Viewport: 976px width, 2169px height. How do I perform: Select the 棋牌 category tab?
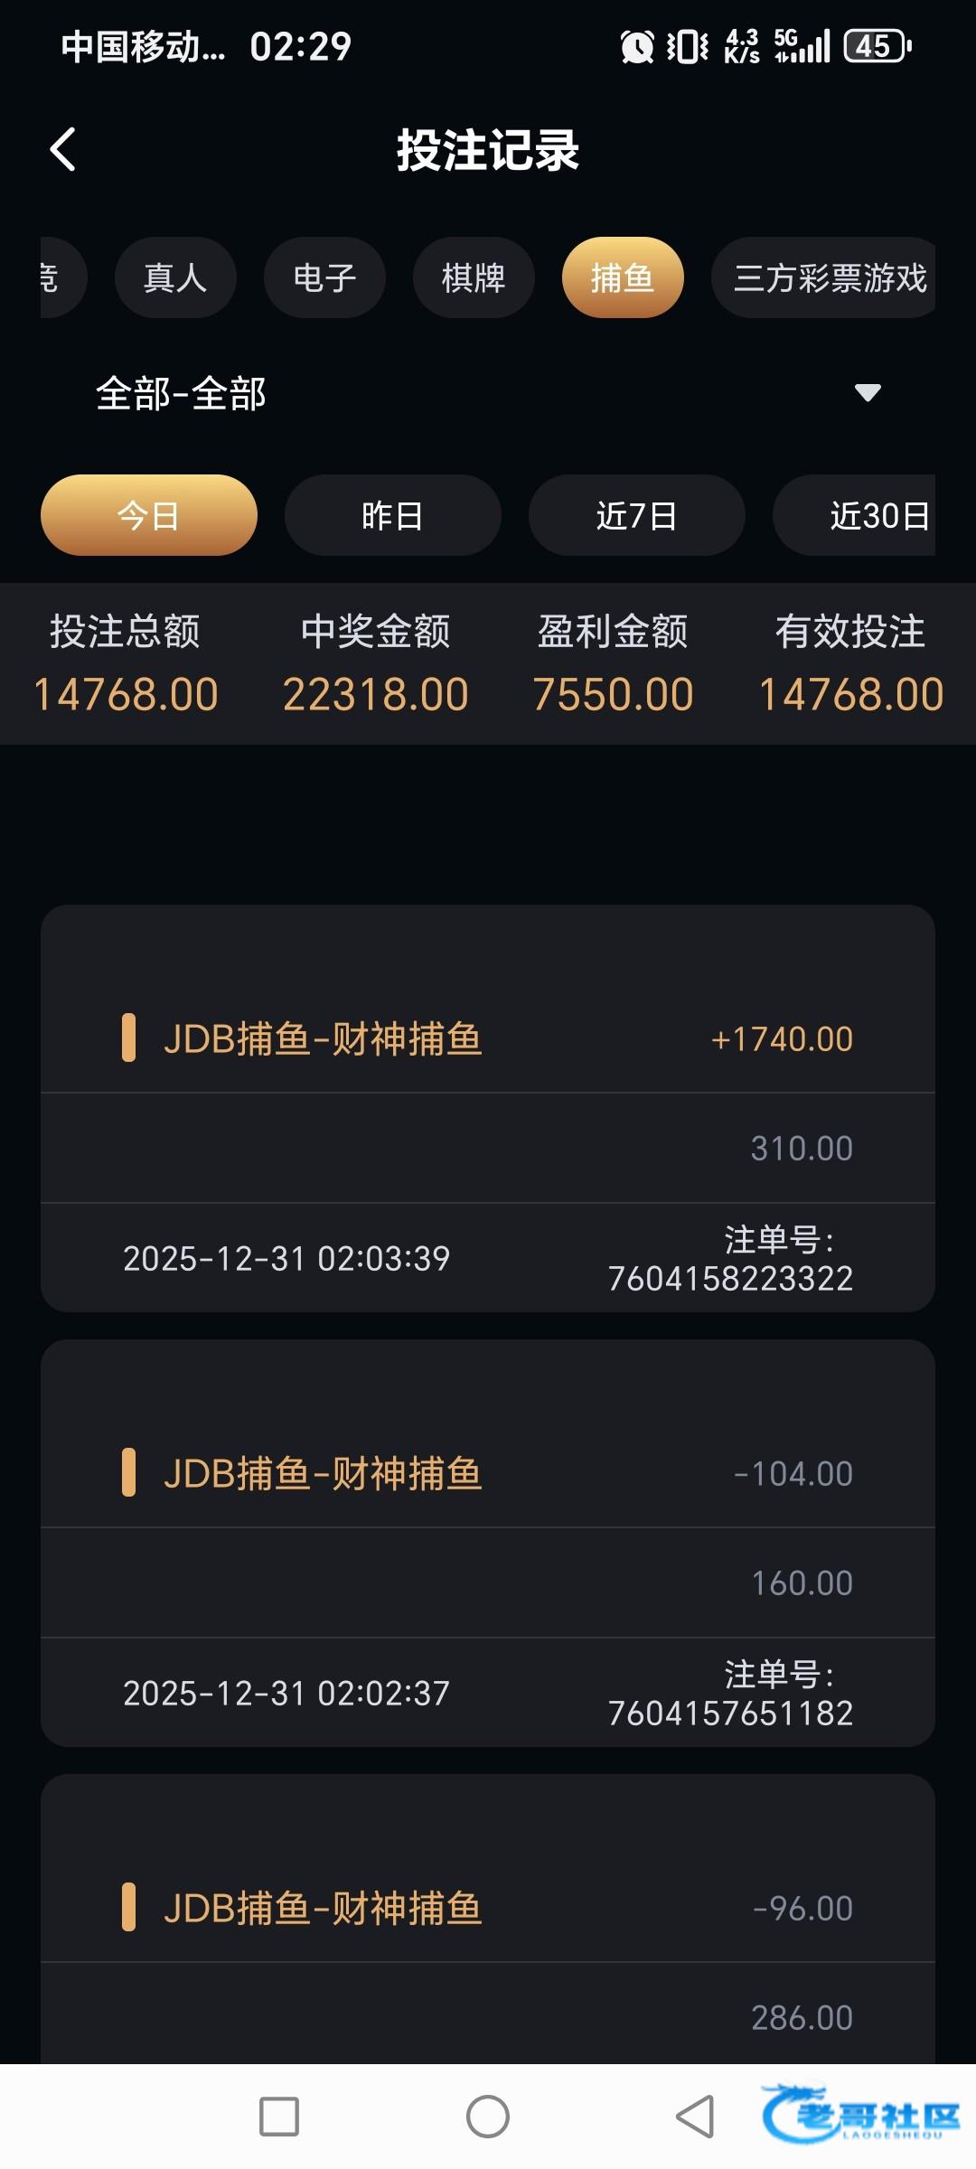coord(474,278)
